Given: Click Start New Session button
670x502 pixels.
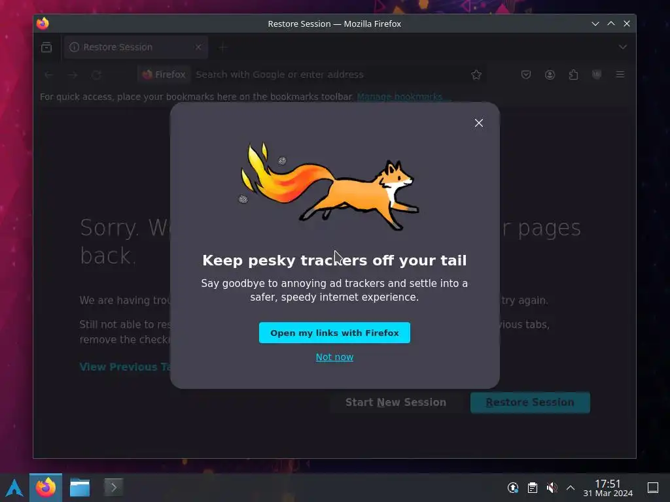Looking at the screenshot, I should pos(395,402).
